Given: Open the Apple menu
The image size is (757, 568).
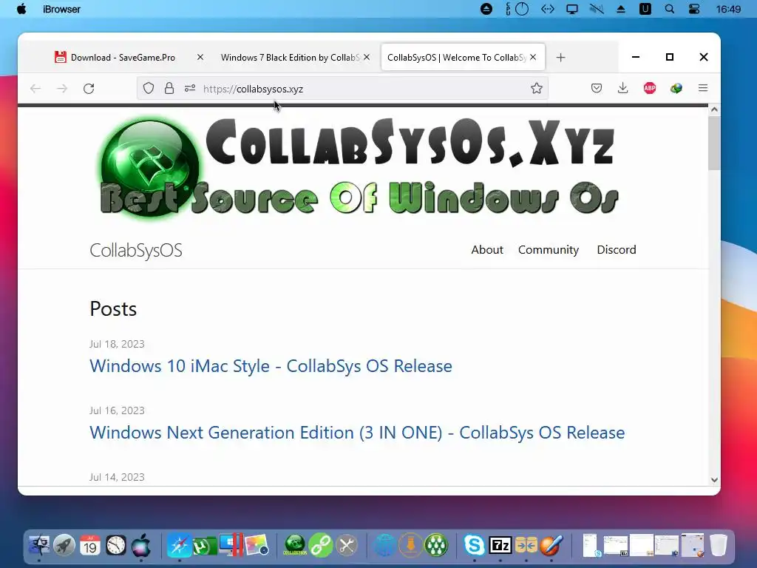Looking at the screenshot, I should pyautogui.click(x=21, y=9).
